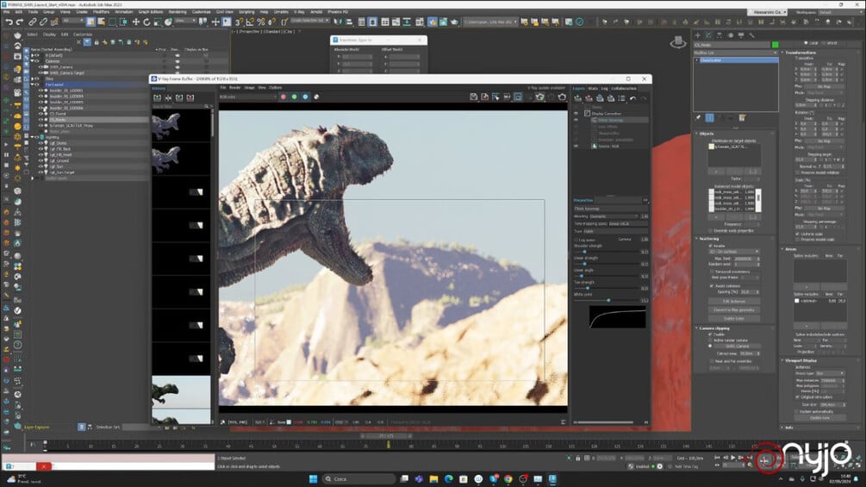Viewport: 866px width, 487px height.
Task: Click the red history delete icon
Action: point(190,97)
